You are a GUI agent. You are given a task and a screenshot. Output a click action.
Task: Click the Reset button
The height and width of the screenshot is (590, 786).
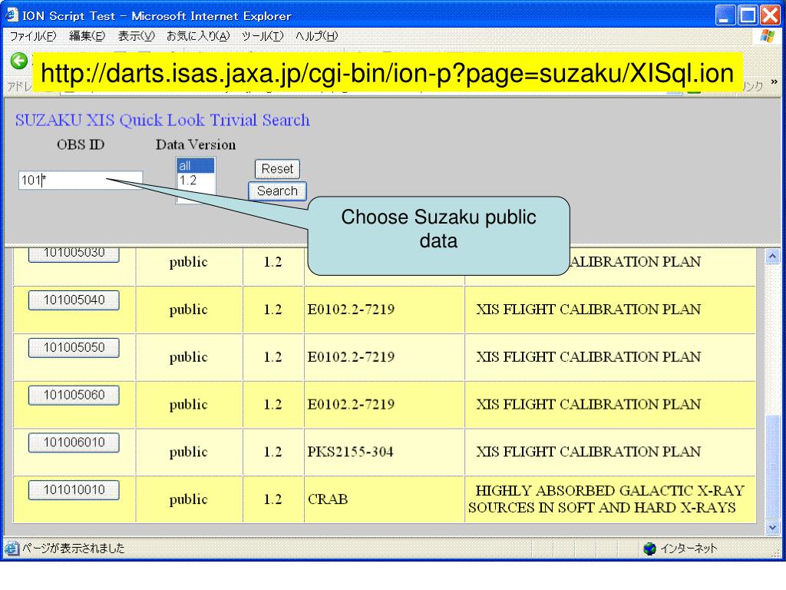tap(277, 168)
